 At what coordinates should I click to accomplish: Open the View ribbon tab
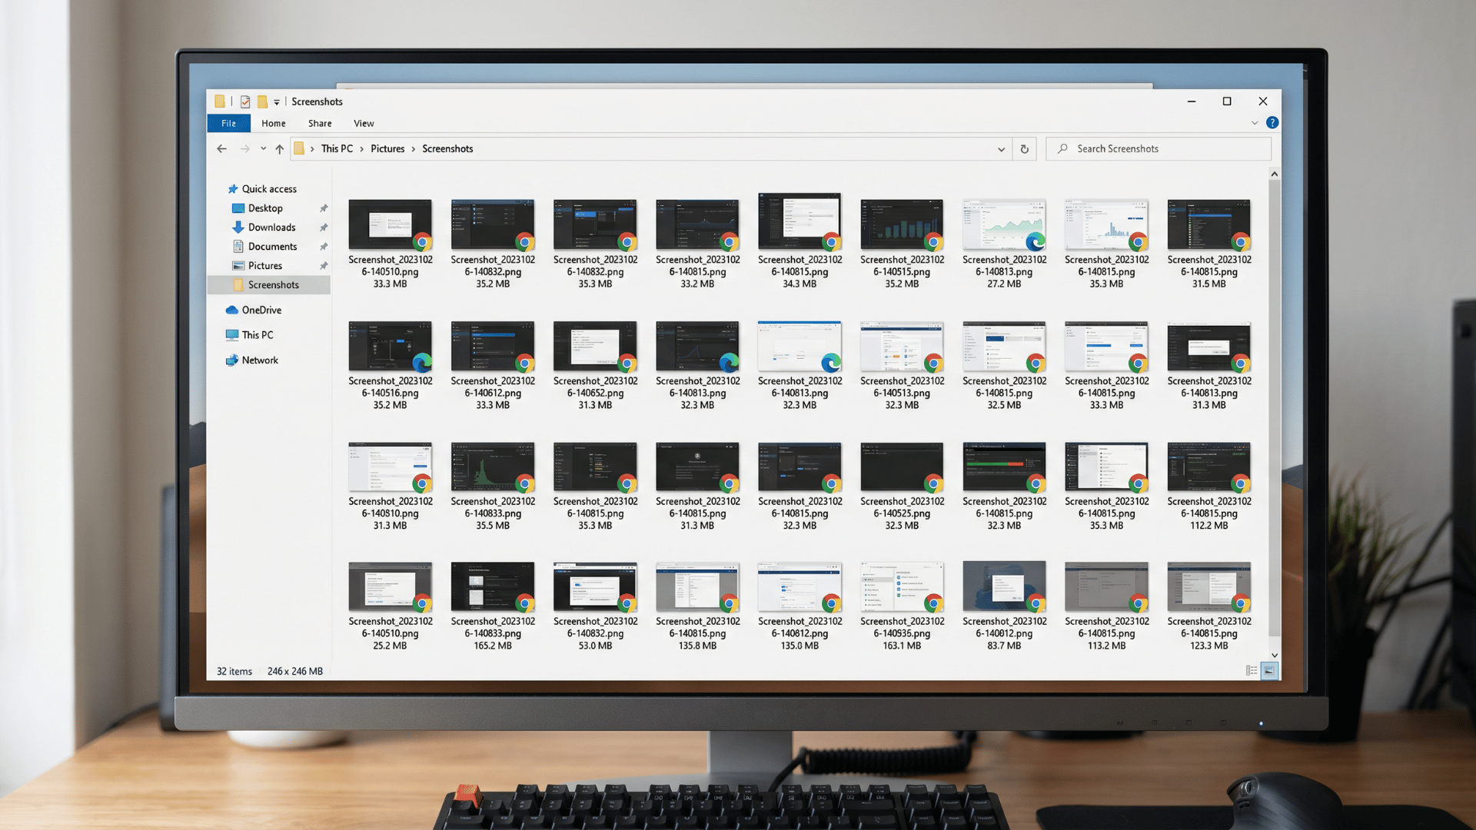(364, 124)
